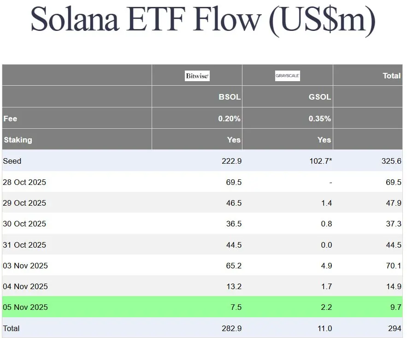This screenshot has width=407, height=338.
Task: Click the Staking row label
Action: [x=18, y=140]
